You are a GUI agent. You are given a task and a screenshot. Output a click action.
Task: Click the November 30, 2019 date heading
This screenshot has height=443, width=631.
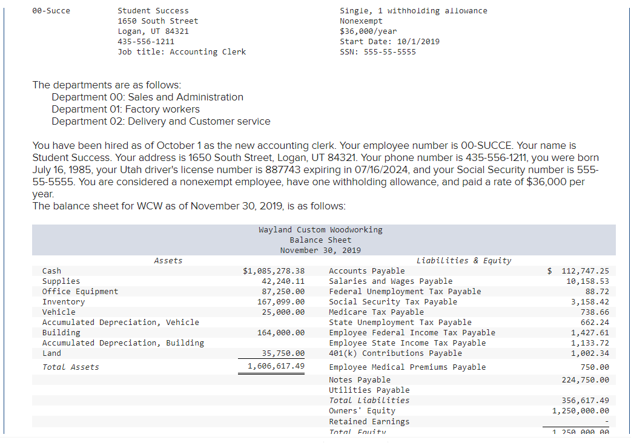(x=320, y=251)
